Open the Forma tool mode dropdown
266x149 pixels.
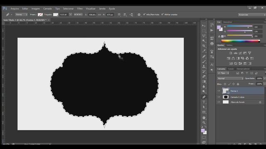pyautogui.click(x=22, y=15)
